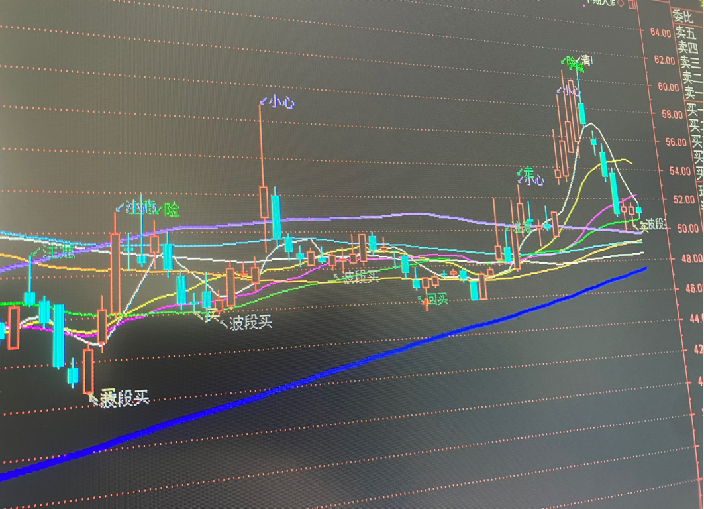Select the 卖三 order book row
704x509 pixels.
coord(689,62)
